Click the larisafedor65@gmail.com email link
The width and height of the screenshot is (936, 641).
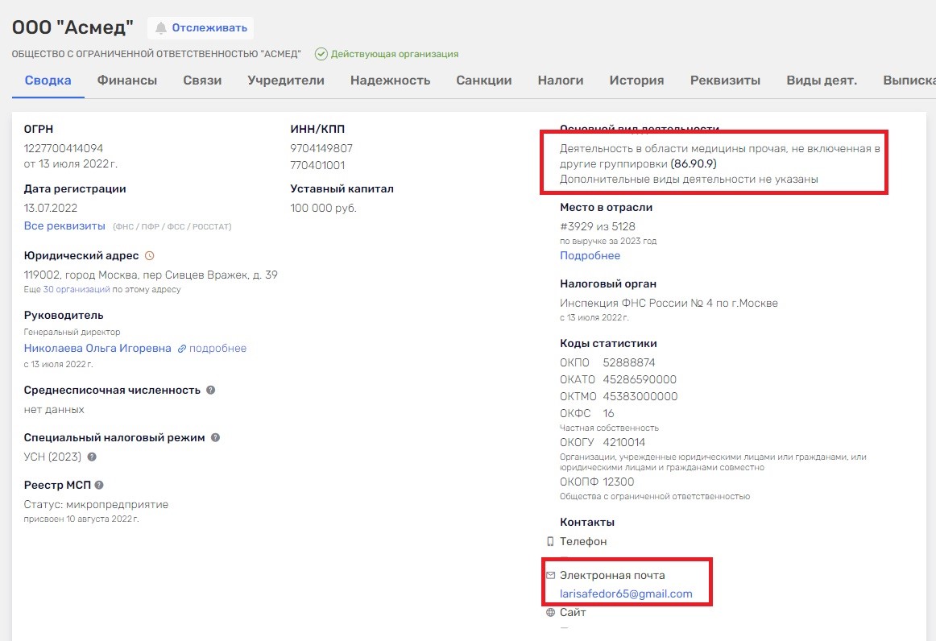tap(626, 593)
